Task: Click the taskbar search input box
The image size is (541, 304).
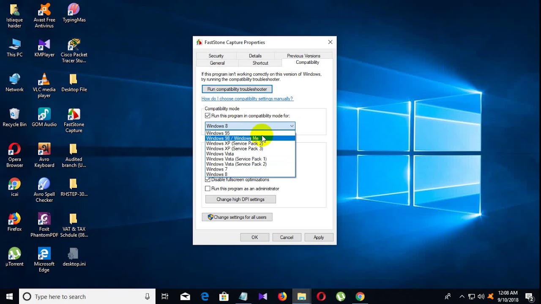Action: 87,296
